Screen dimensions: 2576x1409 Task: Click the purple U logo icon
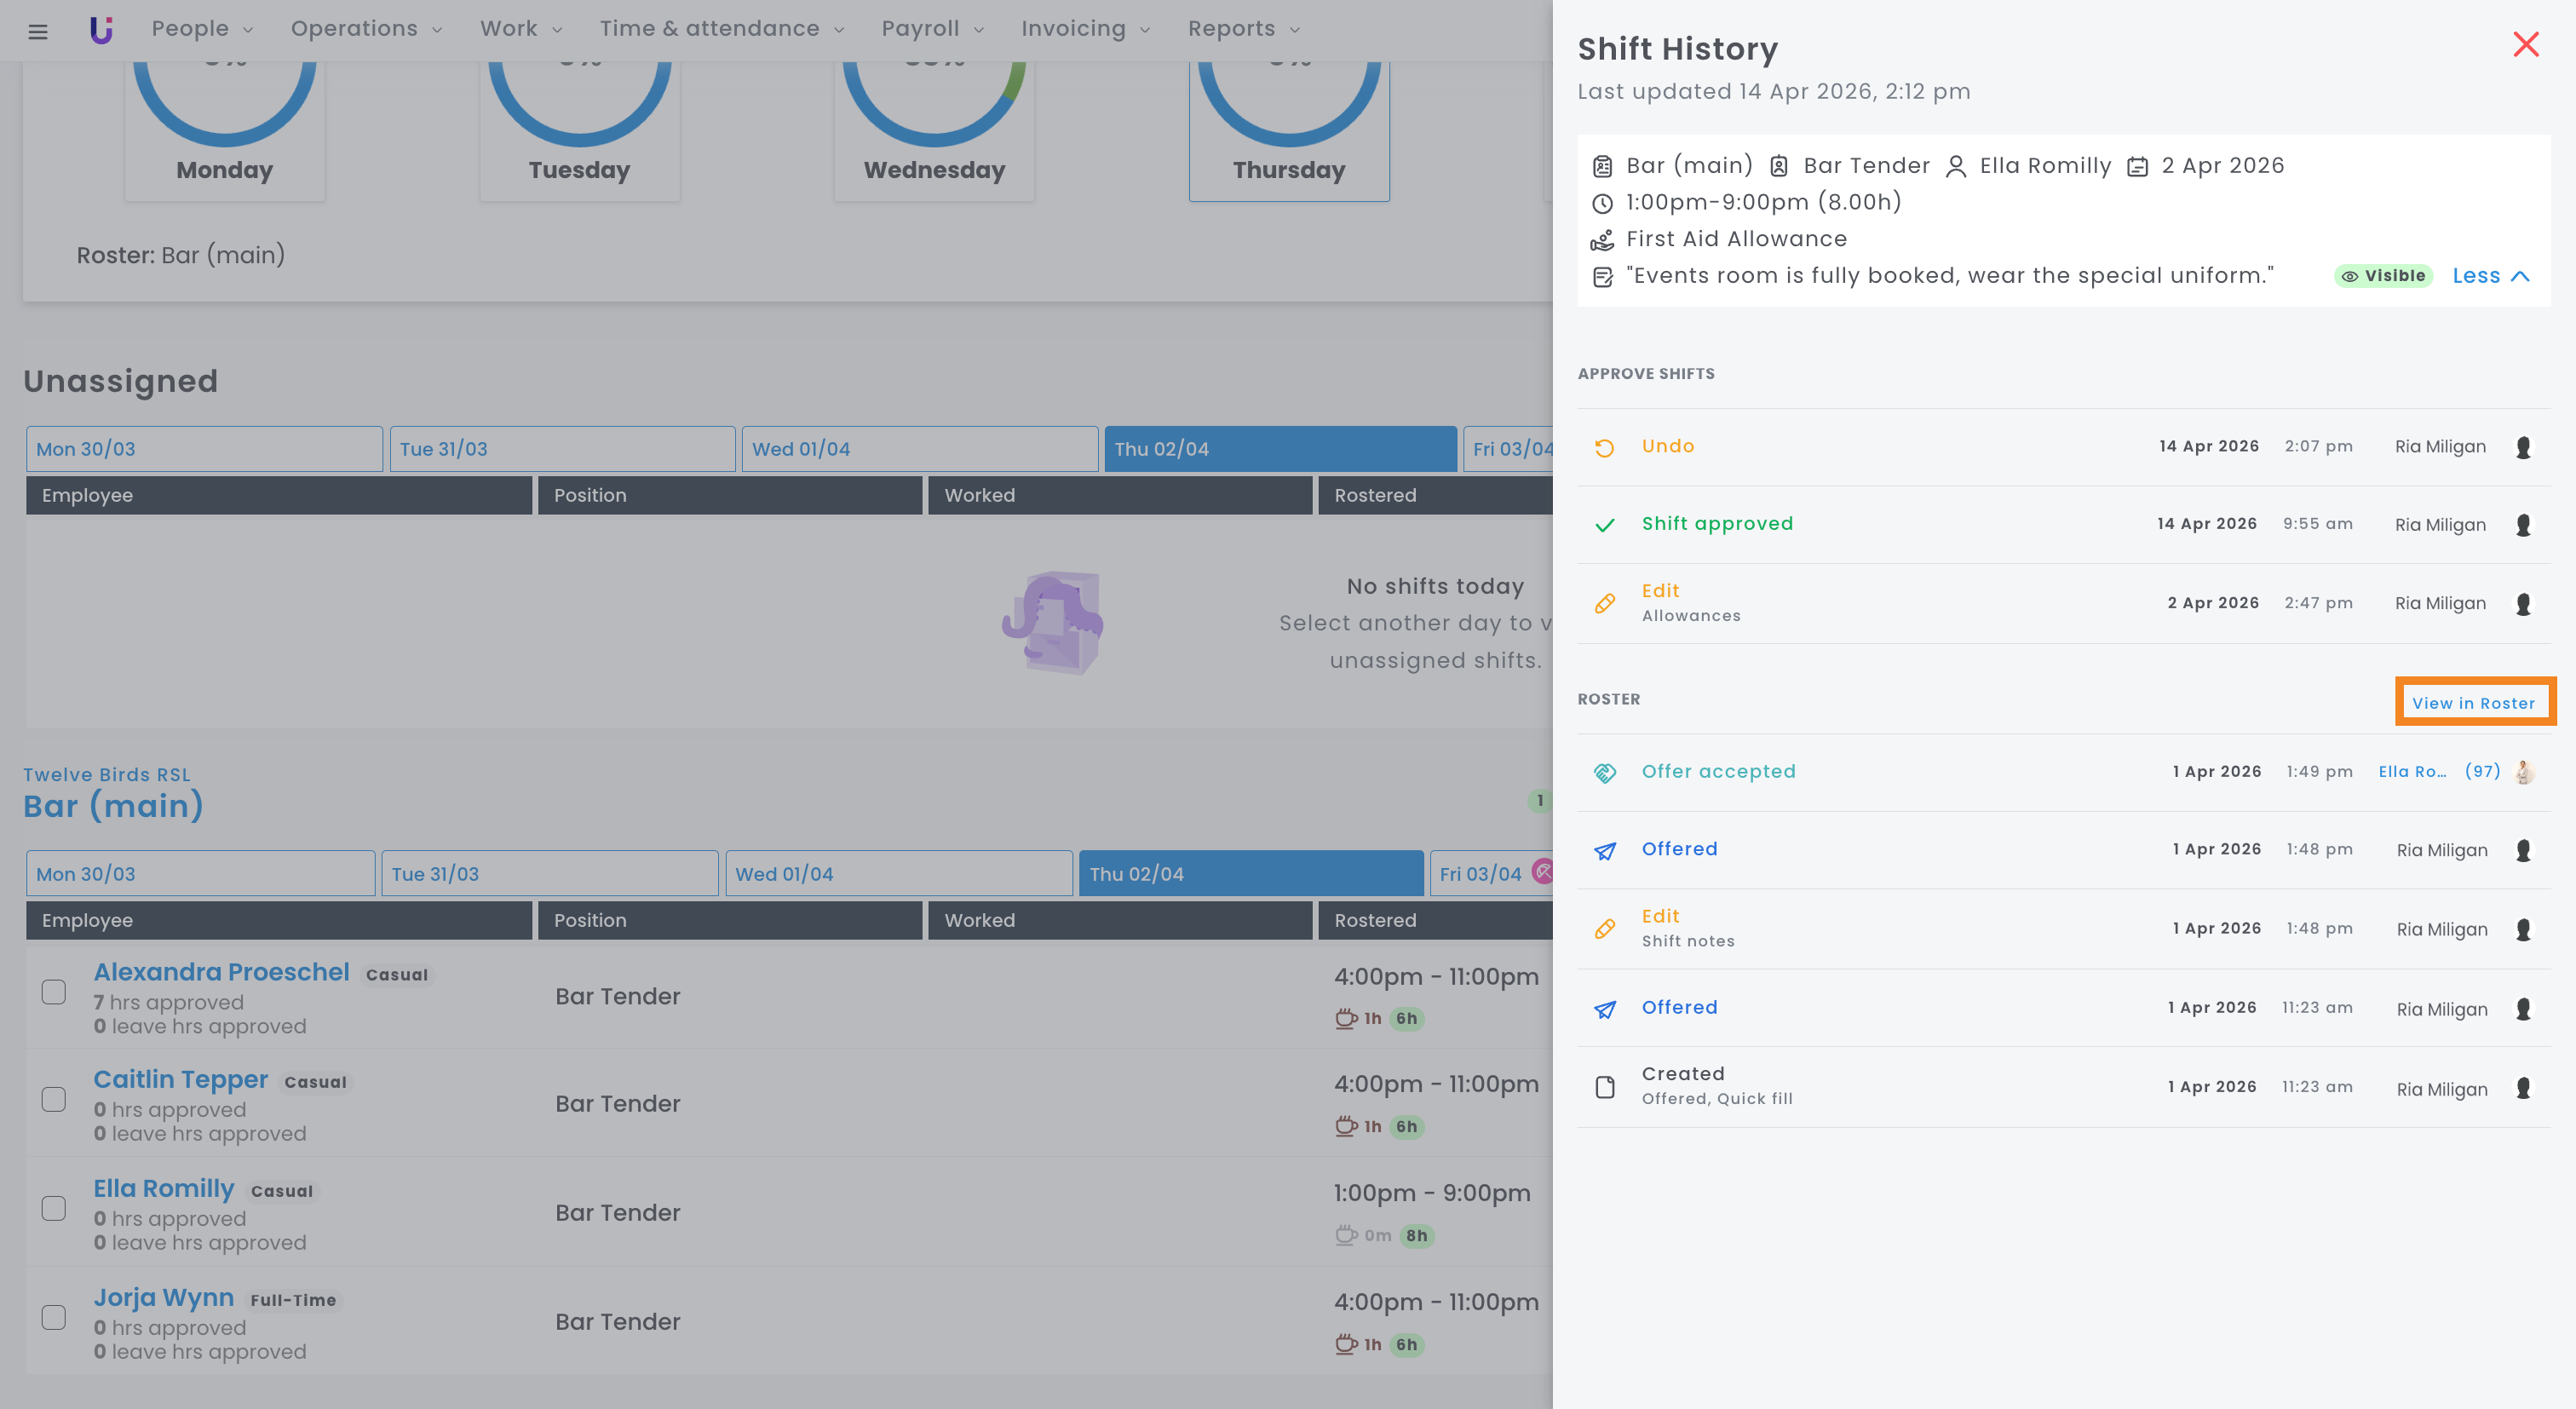pyautogui.click(x=101, y=30)
